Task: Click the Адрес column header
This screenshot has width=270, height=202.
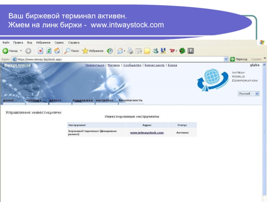Action: [147, 125]
